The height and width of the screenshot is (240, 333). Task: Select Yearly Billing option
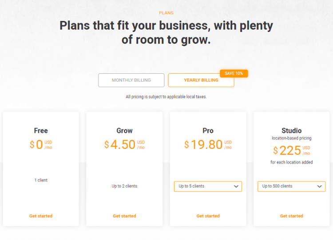201,80
